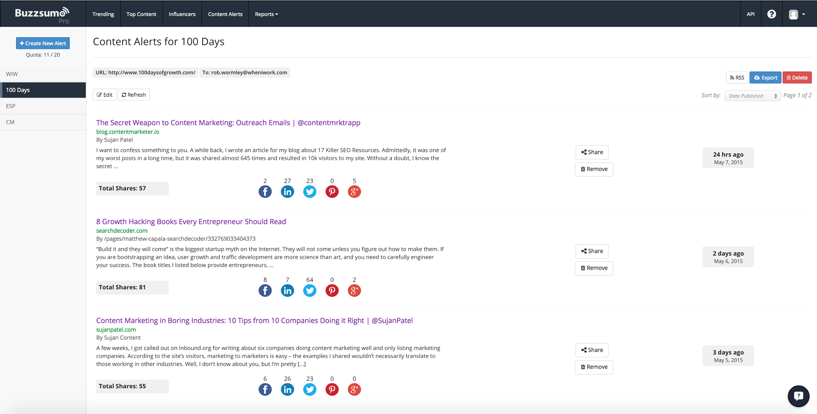Click the To rob.wormley email tag

(x=245, y=72)
